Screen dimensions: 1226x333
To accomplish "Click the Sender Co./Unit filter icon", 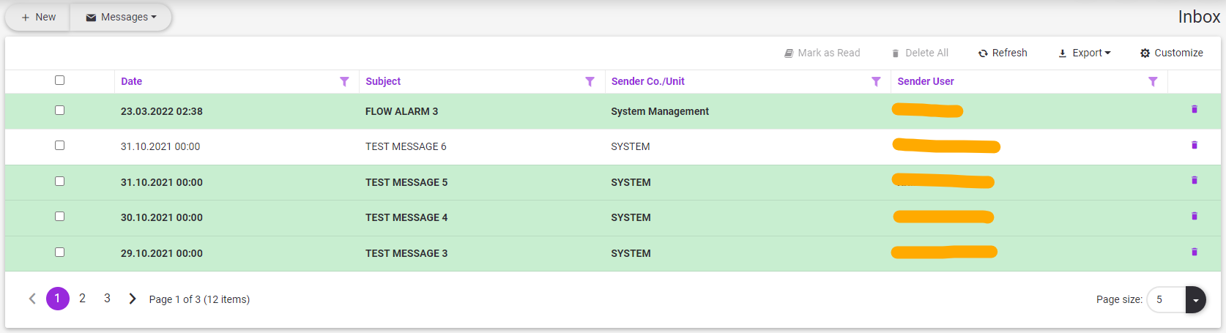I will tap(876, 82).
